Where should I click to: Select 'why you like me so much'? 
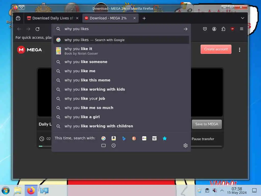coord(121,108)
